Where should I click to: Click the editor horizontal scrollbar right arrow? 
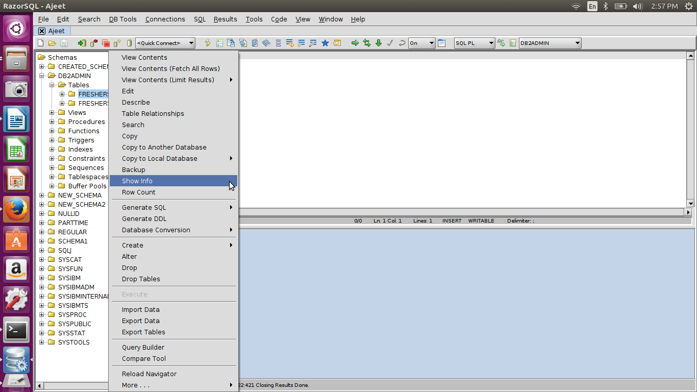click(x=688, y=212)
